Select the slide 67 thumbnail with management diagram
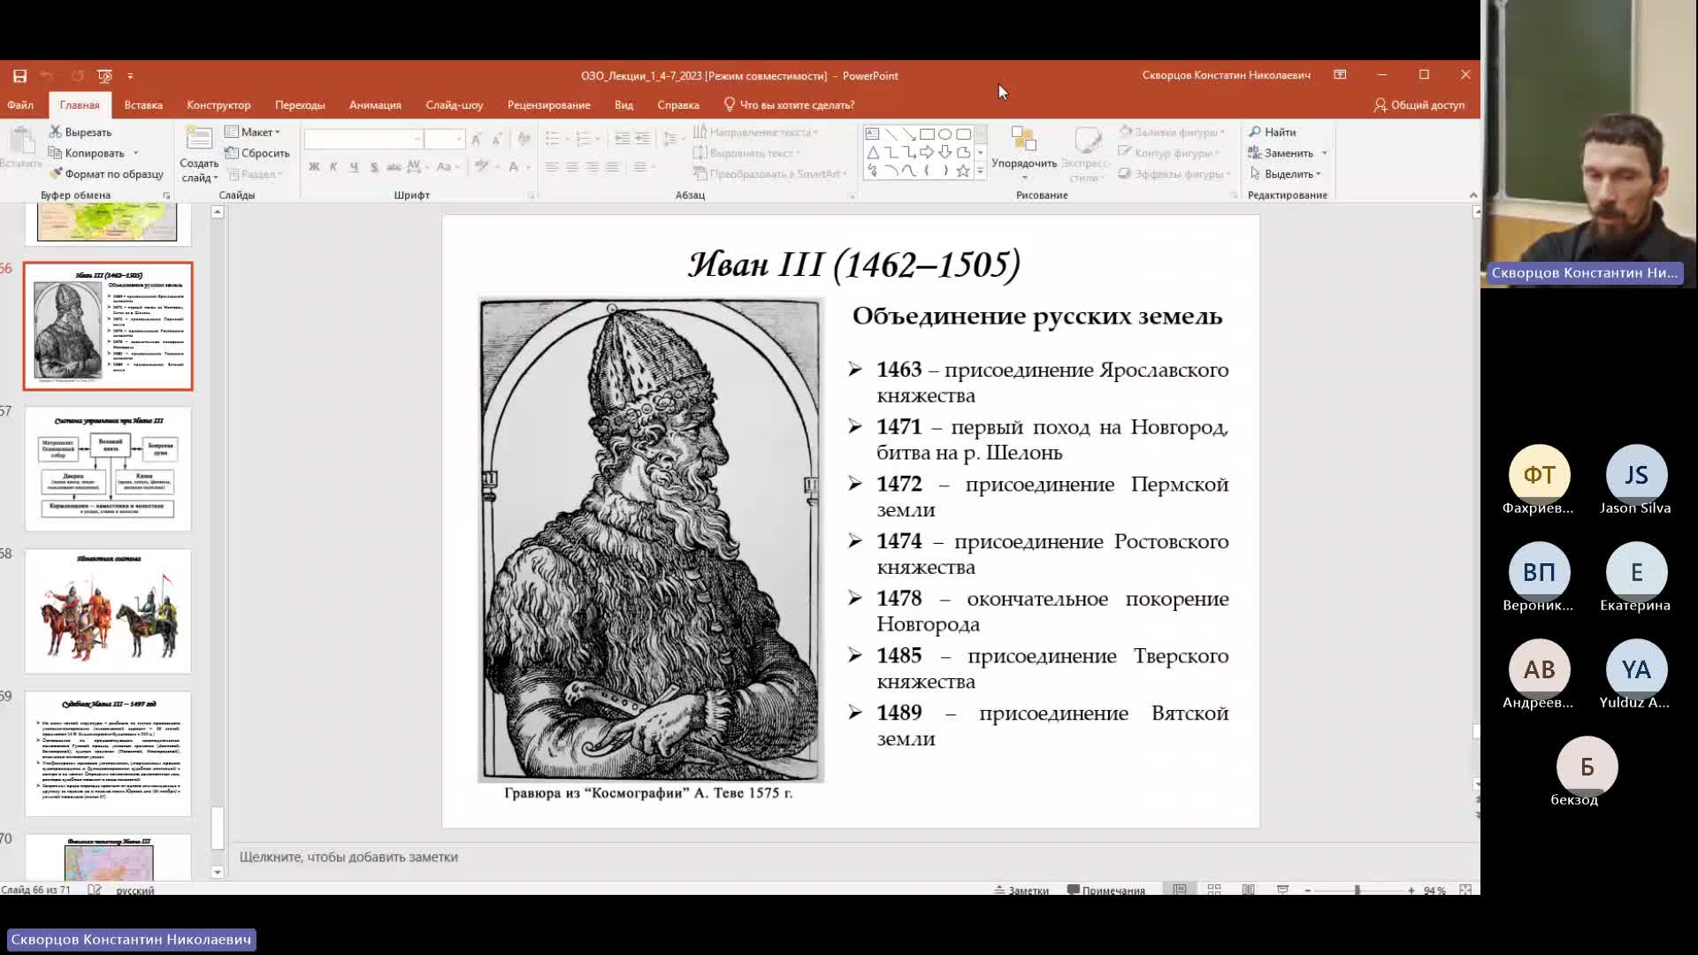1698x955 pixels. pos(108,469)
